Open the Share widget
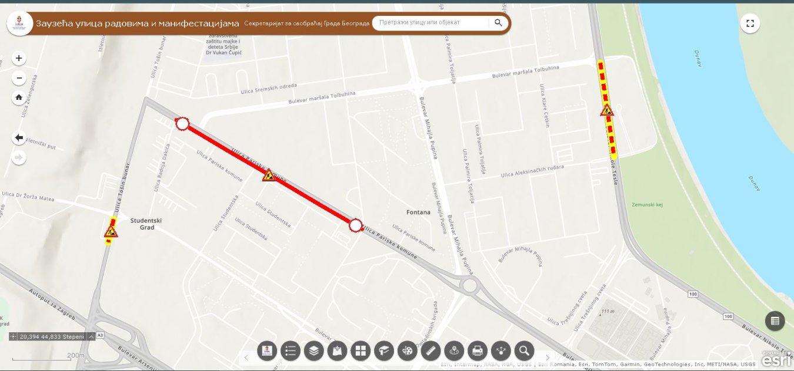Image resolution: width=794 pixels, height=371 pixels. 501,351
